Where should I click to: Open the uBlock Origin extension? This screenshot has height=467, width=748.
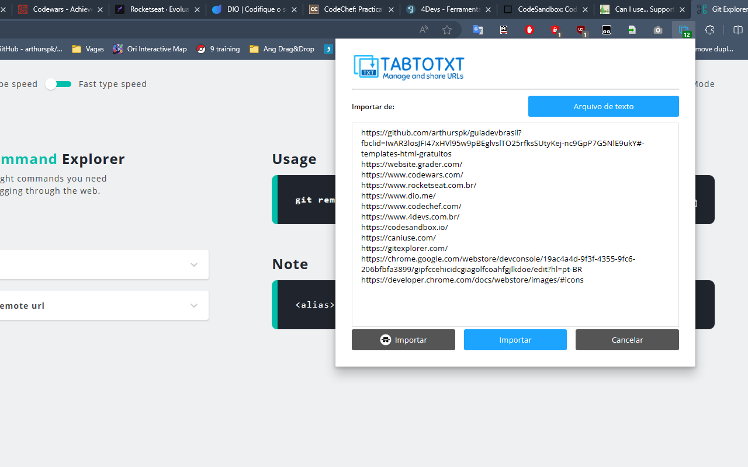(x=581, y=29)
